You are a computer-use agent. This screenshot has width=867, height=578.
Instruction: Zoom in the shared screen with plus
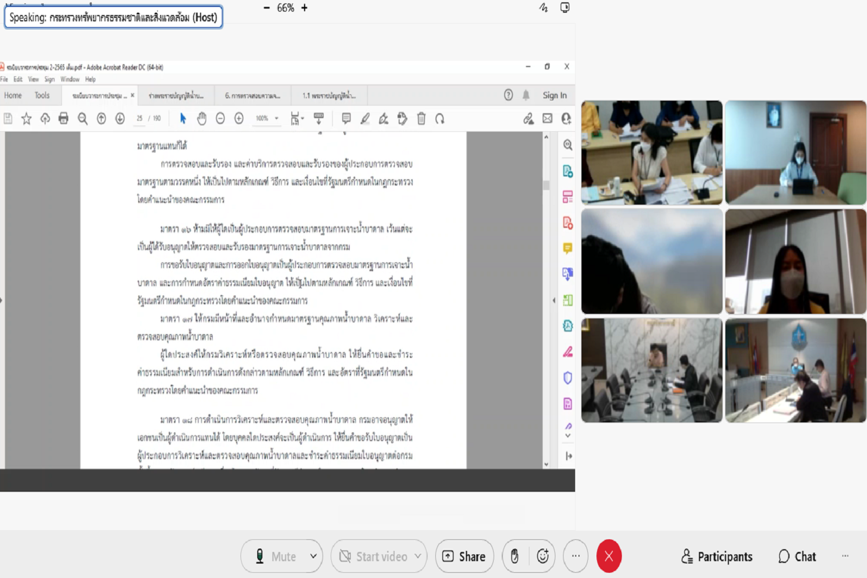click(x=305, y=8)
